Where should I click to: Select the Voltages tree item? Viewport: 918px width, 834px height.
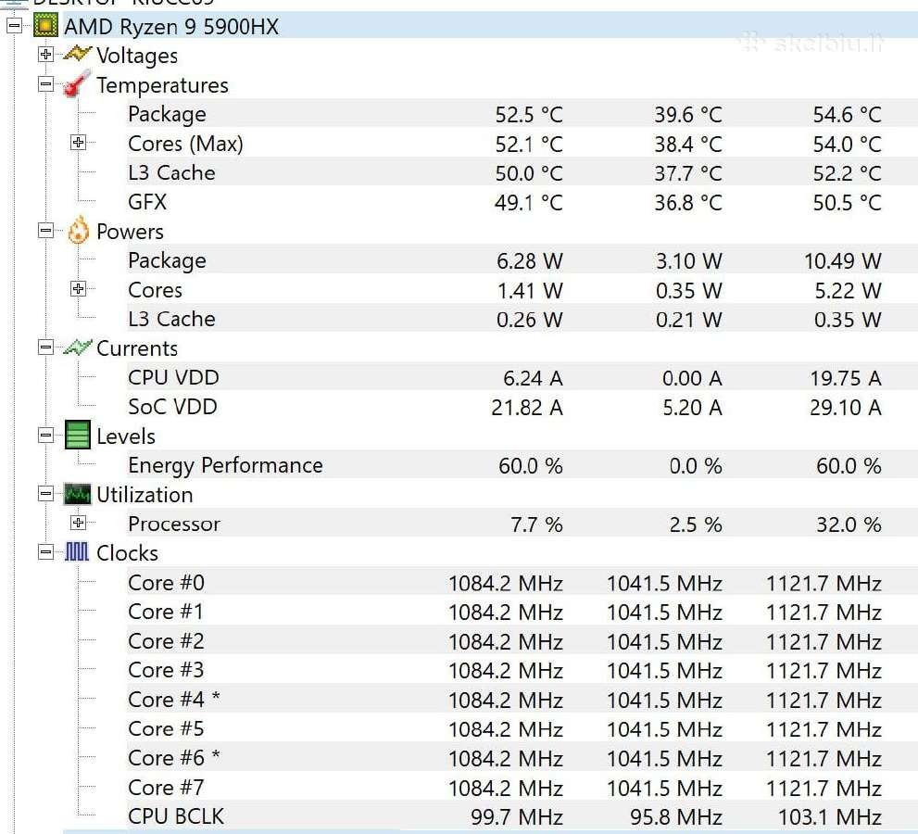(137, 56)
